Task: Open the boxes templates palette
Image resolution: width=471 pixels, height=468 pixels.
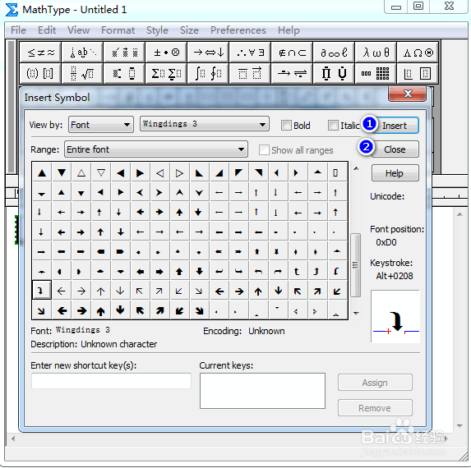Action: 418,74
